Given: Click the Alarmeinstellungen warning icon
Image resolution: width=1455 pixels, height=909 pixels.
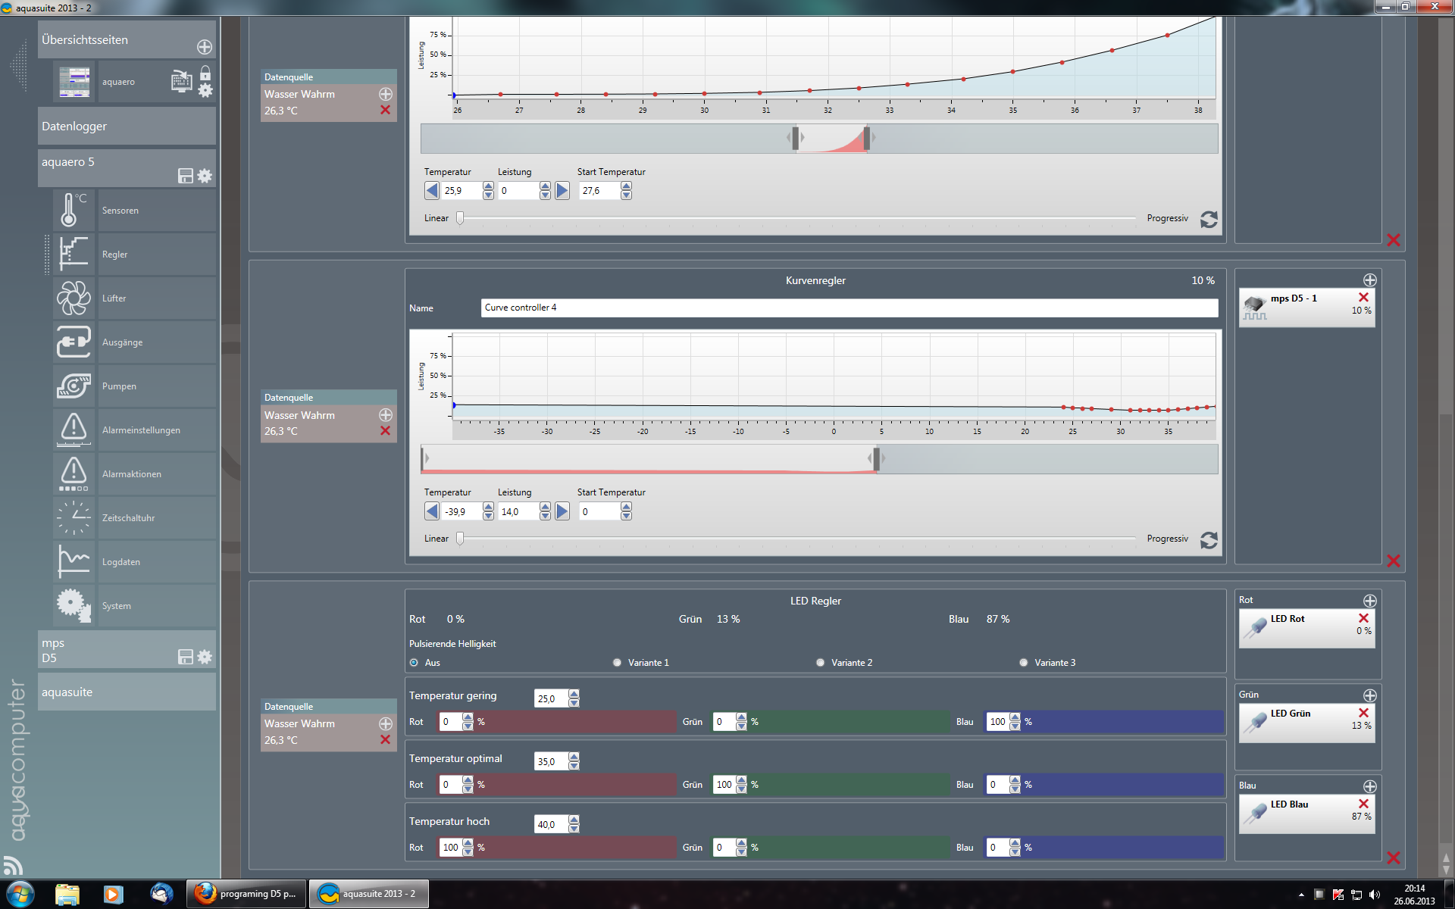Looking at the screenshot, I should click(73, 430).
